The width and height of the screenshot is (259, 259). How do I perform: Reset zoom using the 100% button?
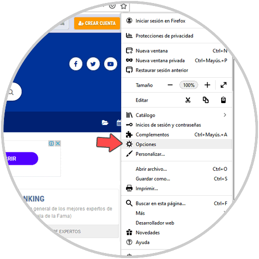[x=189, y=85]
